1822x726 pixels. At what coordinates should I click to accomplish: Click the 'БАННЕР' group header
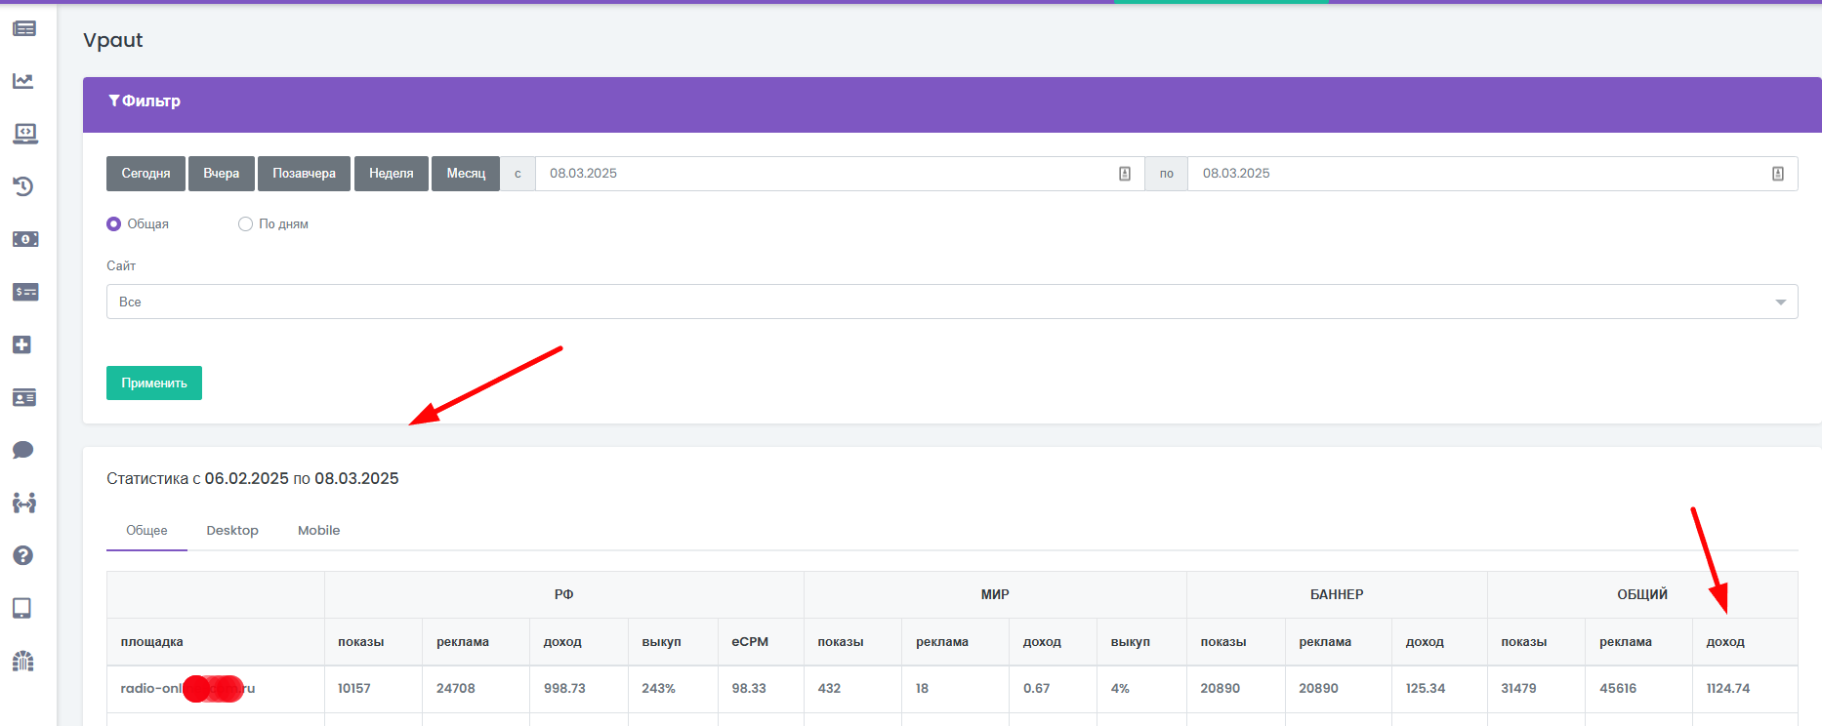coord(1337,594)
